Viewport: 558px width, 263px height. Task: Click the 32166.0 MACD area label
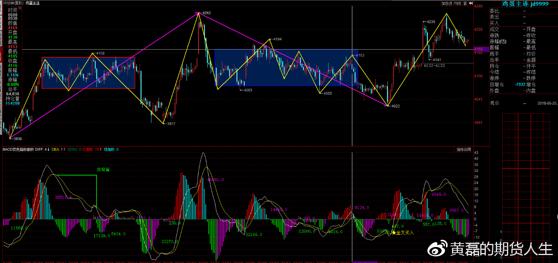pos(253,235)
